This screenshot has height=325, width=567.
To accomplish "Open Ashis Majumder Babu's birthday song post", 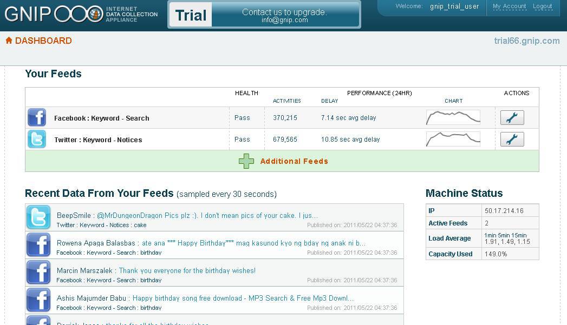I will (243, 299).
